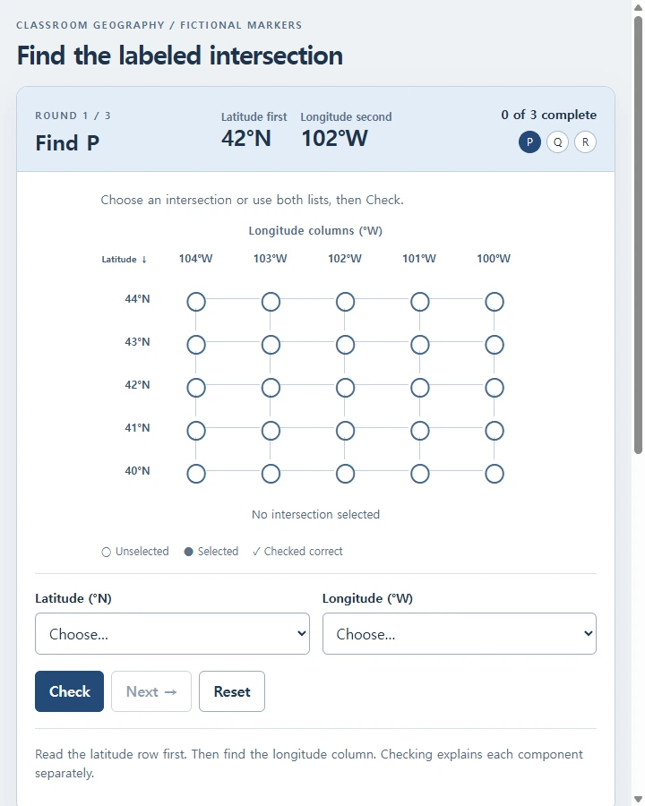Click the Checked correct legend checkmark

click(x=256, y=552)
